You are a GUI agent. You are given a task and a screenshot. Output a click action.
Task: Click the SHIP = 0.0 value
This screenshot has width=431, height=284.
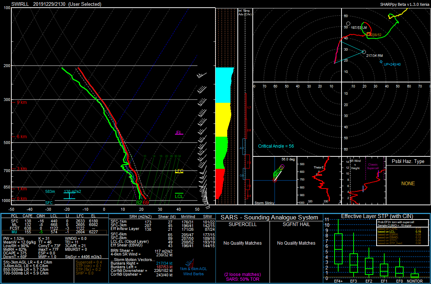pyautogui.click(x=85, y=273)
